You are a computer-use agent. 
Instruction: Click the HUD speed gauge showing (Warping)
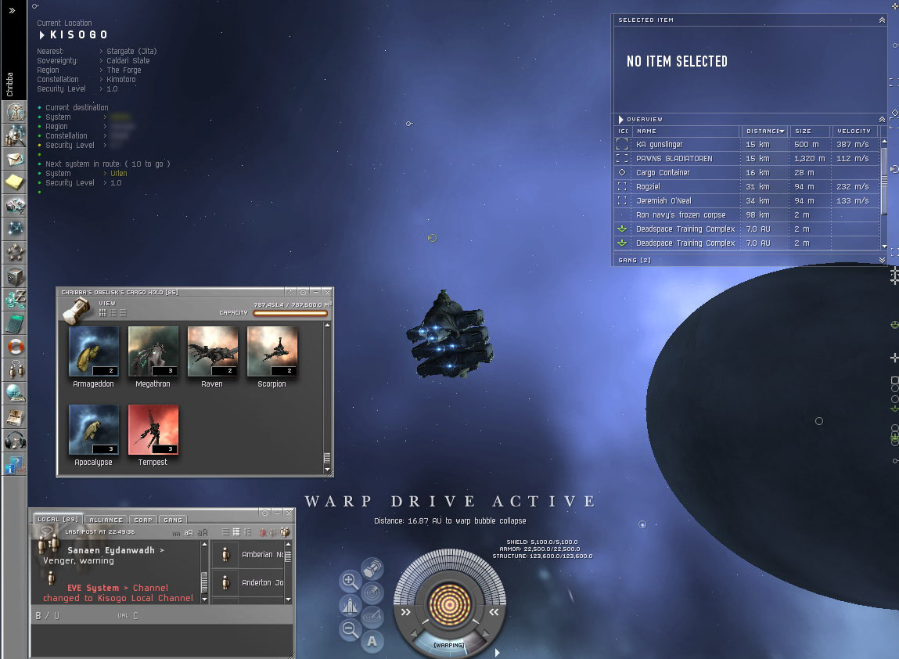coord(449,643)
